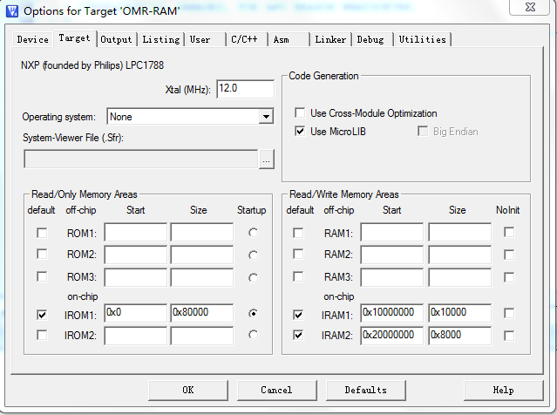Viewport: 557px width, 415px height.
Task: Click the IRAM1 Start field showing 0x10000000
Action: point(392,313)
